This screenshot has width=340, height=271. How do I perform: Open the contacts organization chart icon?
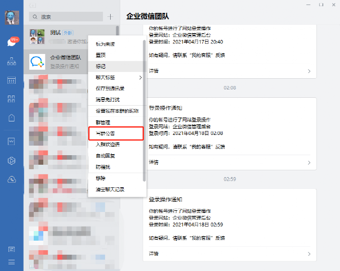(x=11, y=61)
